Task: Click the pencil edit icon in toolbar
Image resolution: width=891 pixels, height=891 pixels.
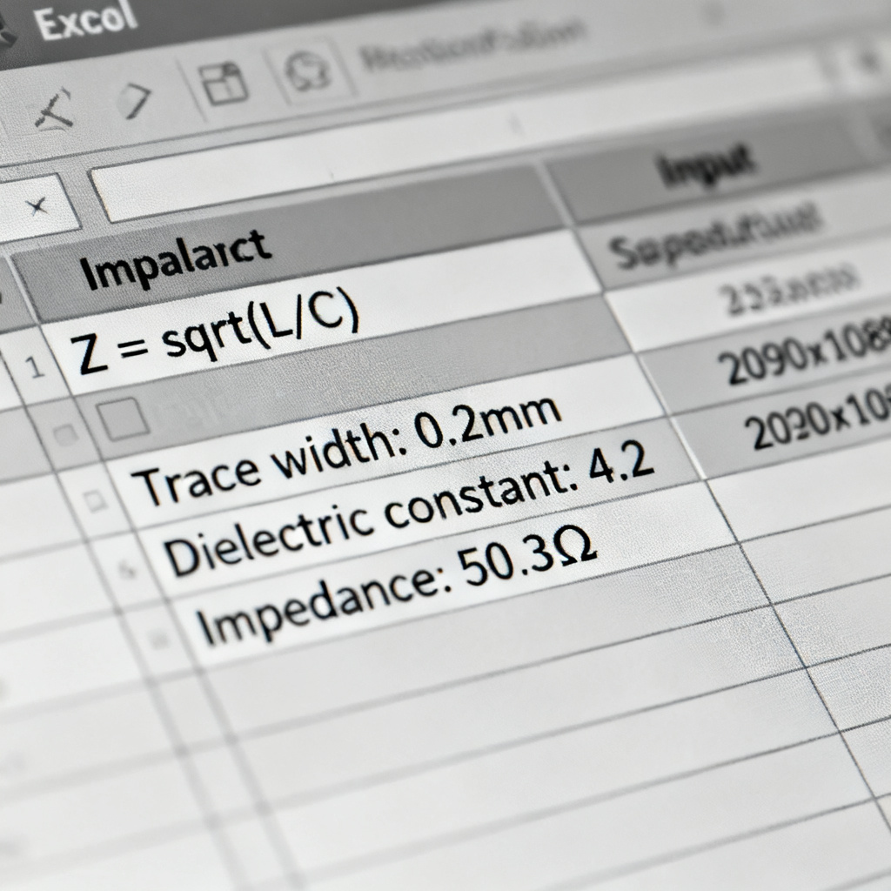Action: [134, 100]
